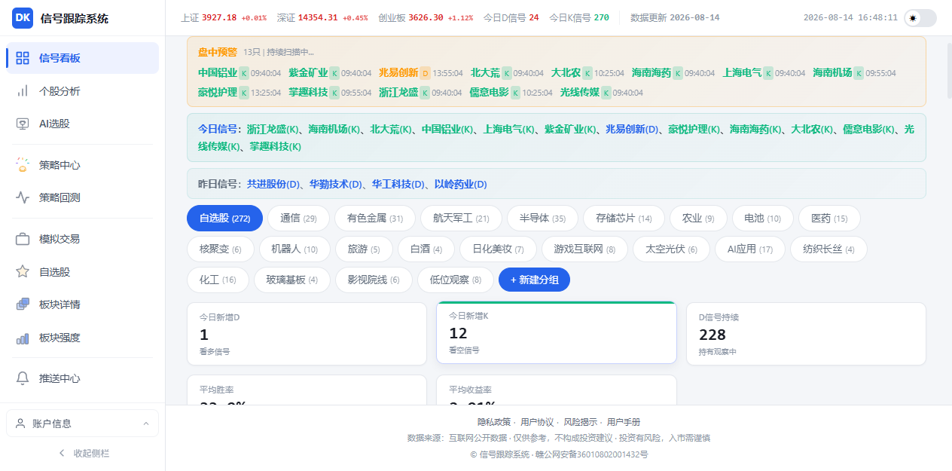Click the 自选股 star icon

[23, 271]
